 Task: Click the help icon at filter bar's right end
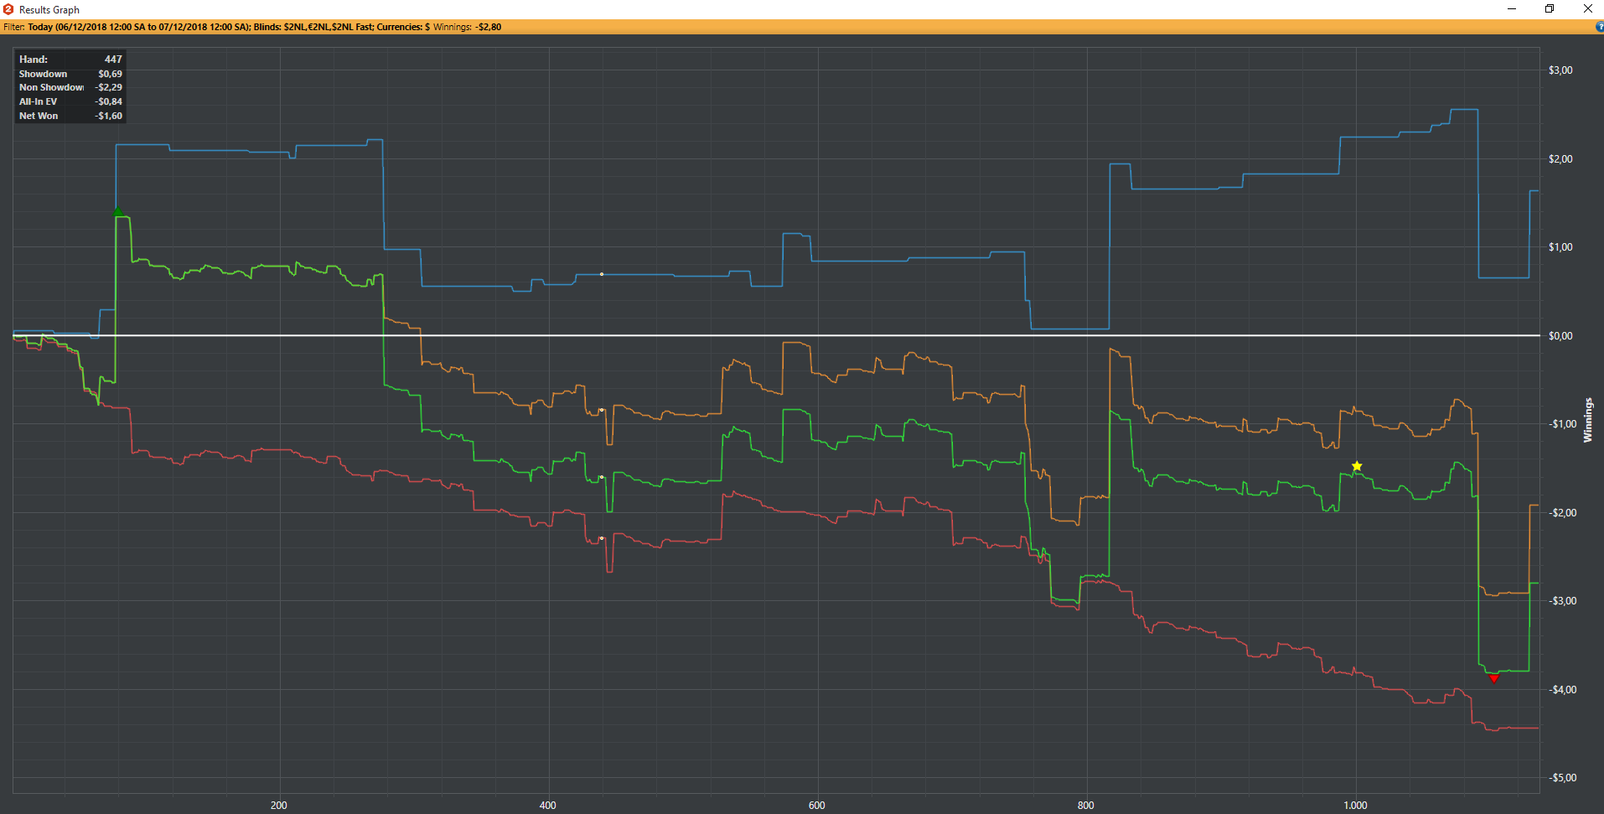[x=1600, y=27]
